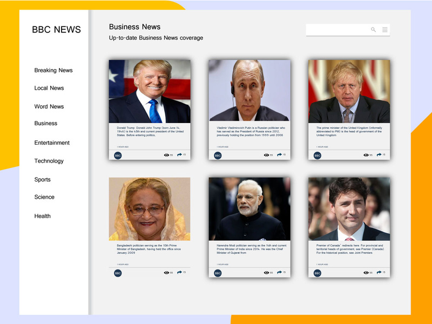The height and width of the screenshot is (324, 432).
Task: Click the views eye icon on the Trump card
Action: point(166,155)
